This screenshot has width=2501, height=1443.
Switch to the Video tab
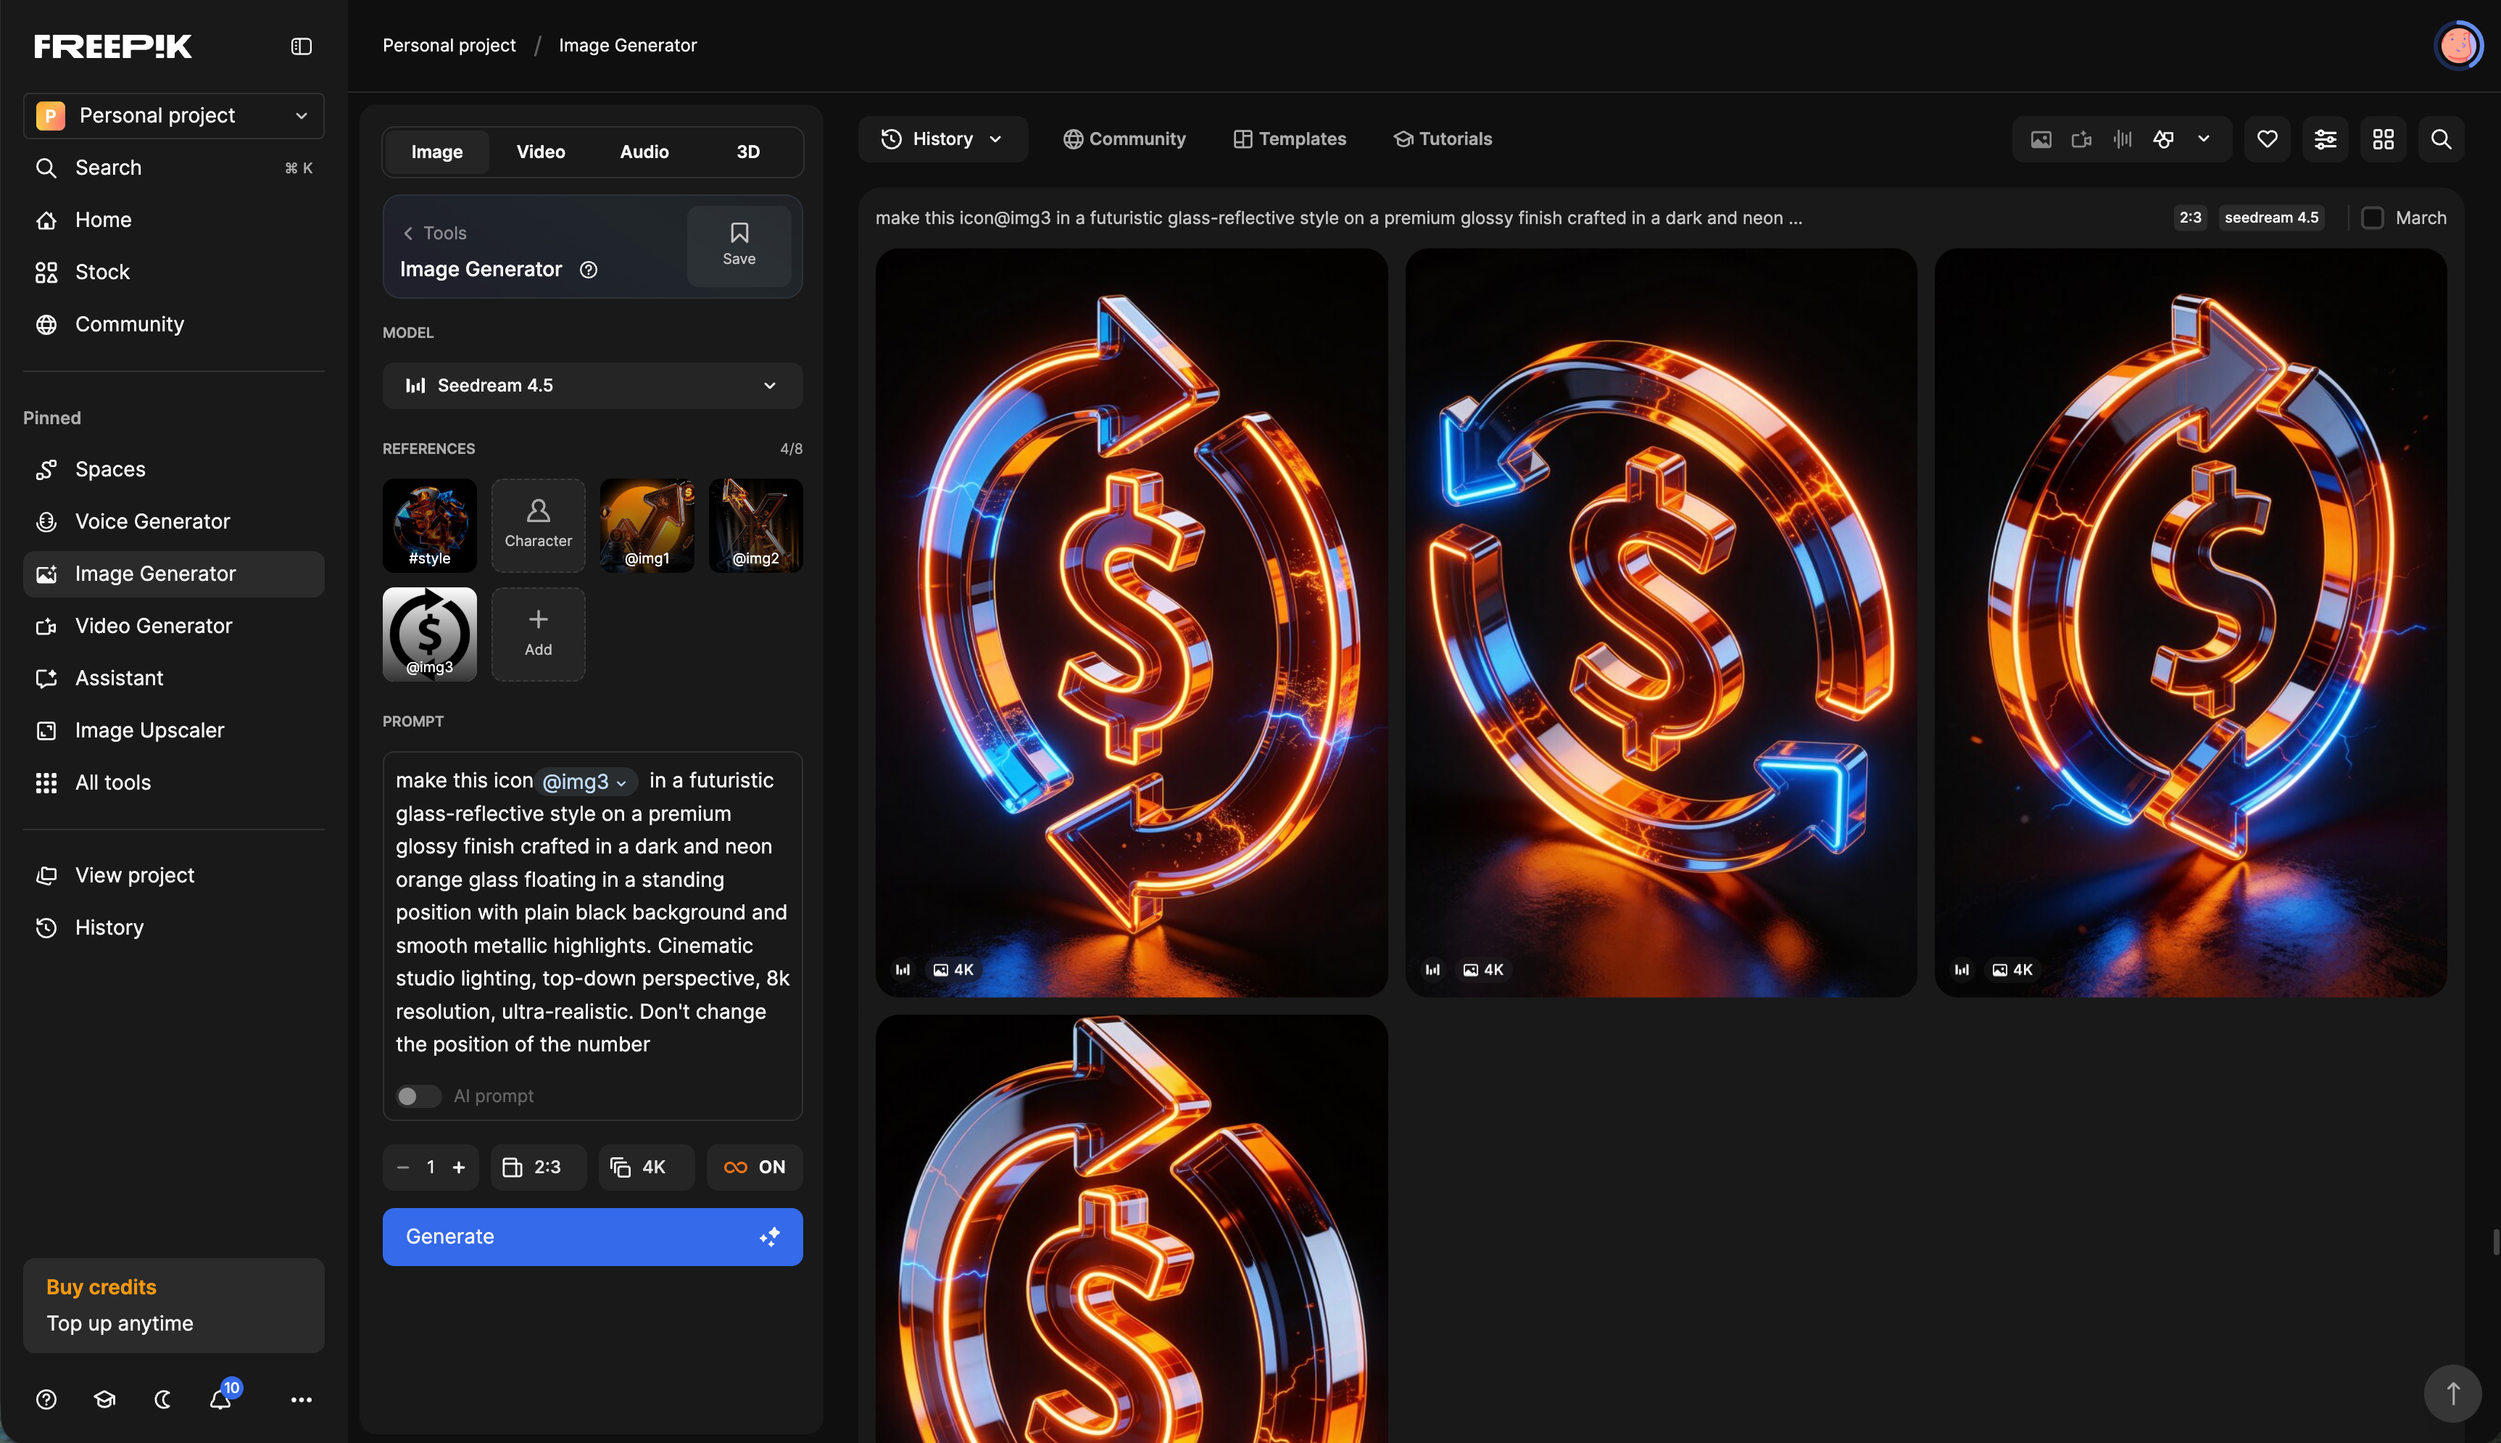pos(541,152)
